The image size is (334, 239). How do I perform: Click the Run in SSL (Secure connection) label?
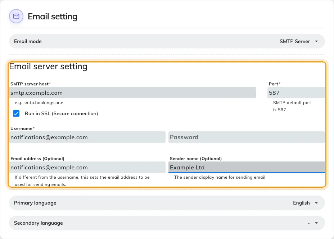click(61, 113)
